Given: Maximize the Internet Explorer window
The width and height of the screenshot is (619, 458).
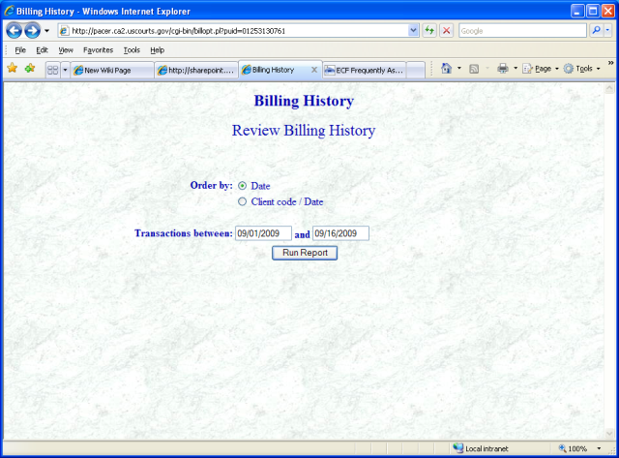Looking at the screenshot, I should click(x=593, y=11).
